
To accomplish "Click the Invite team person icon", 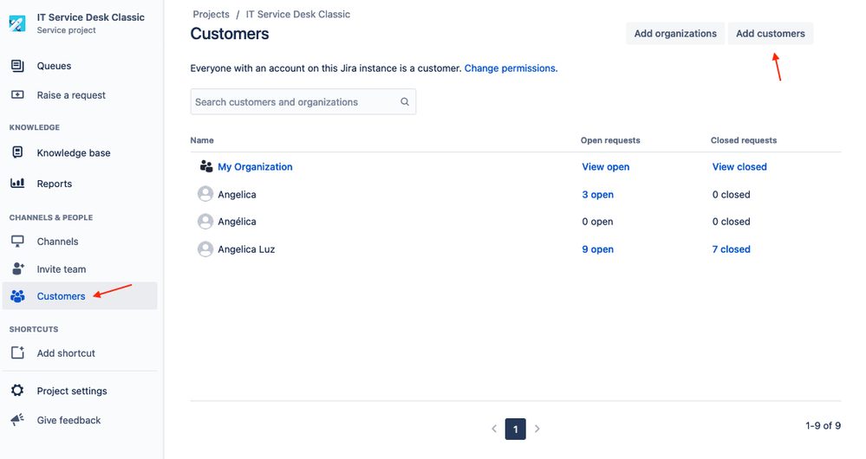I will (x=17, y=268).
